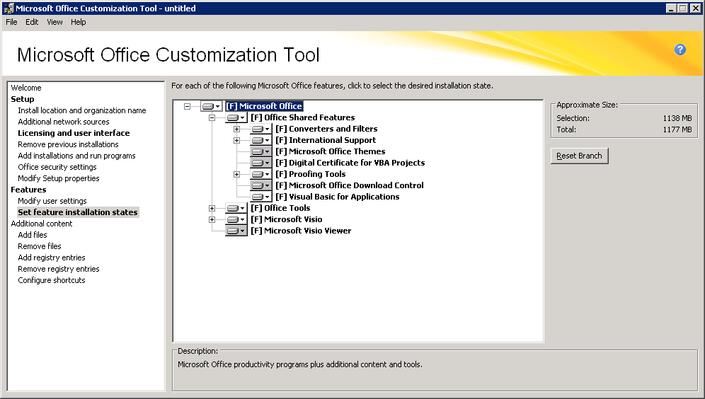Select Visual Basic for Applications label

pos(337,197)
